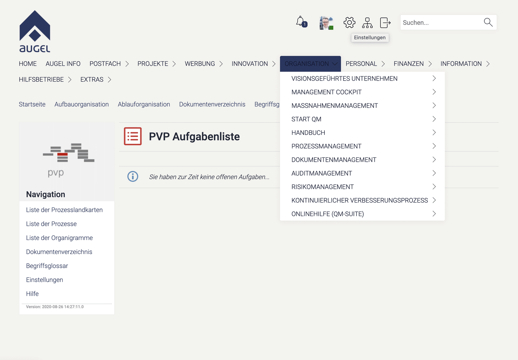Click the red PVP Aufgabenliste list icon
The height and width of the screenshot is (360, 518).
click(133, 136)
